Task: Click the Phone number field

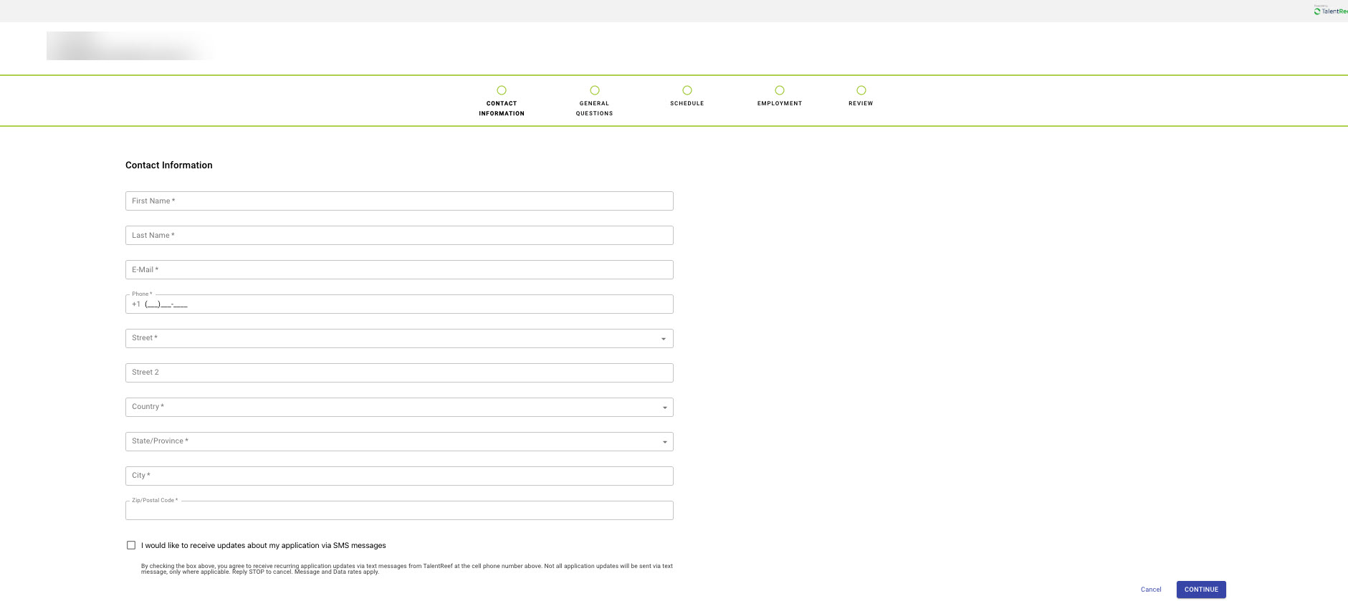Action: tap(399, 304)
